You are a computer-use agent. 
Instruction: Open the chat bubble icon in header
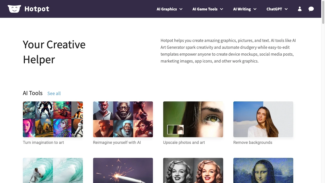pyautogui.click(x=311, y=9)
